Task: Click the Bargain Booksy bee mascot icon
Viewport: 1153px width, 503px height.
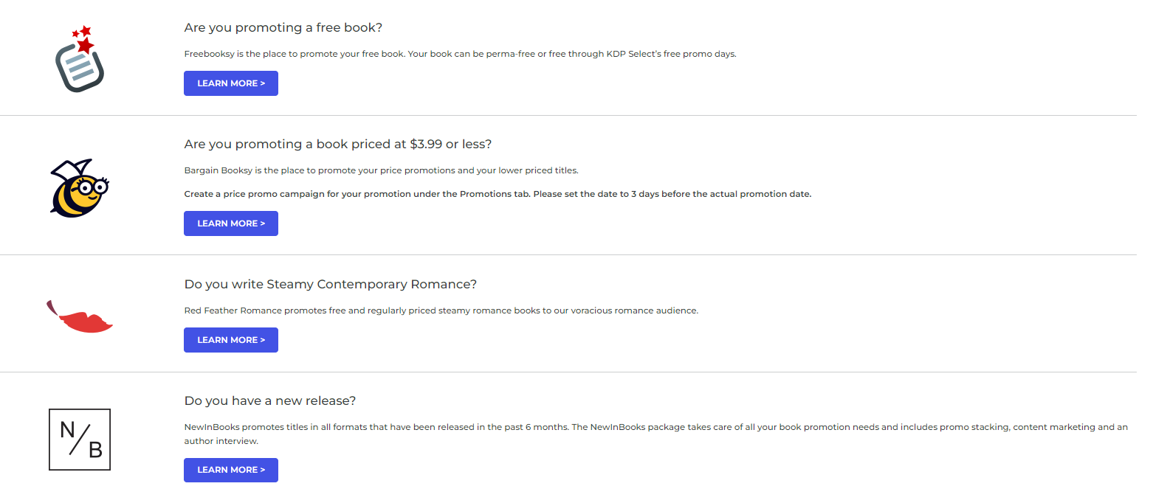Action: 80,188
